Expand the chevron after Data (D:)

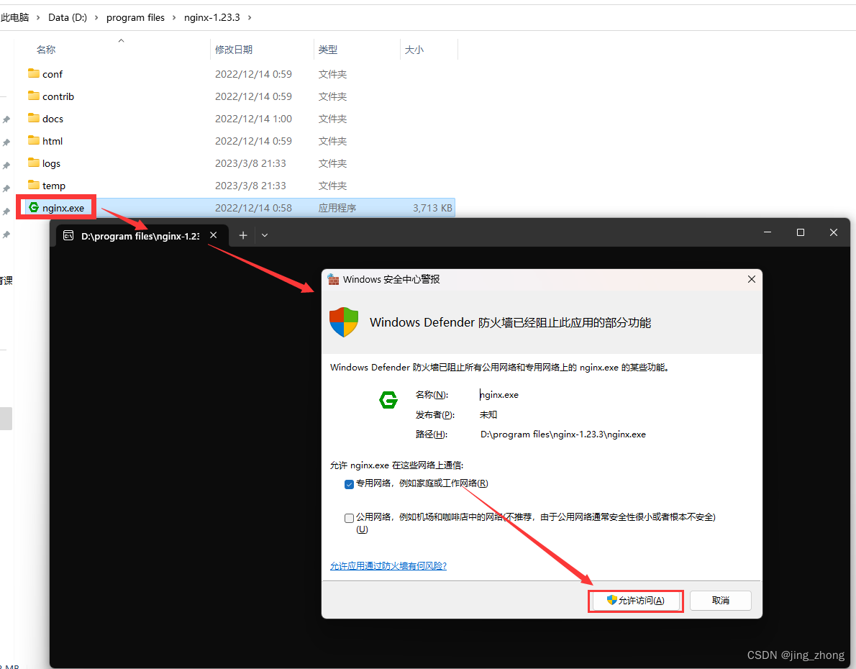point(96,17)
